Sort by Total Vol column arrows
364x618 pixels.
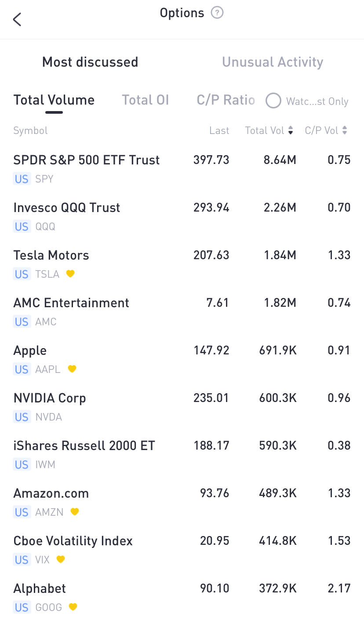[x=291, y=130]
